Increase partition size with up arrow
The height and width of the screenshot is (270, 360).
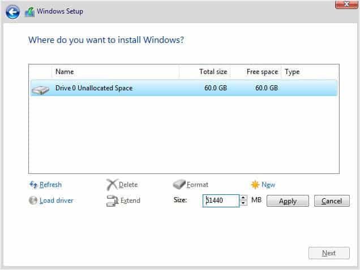click(x=243, y=198)
